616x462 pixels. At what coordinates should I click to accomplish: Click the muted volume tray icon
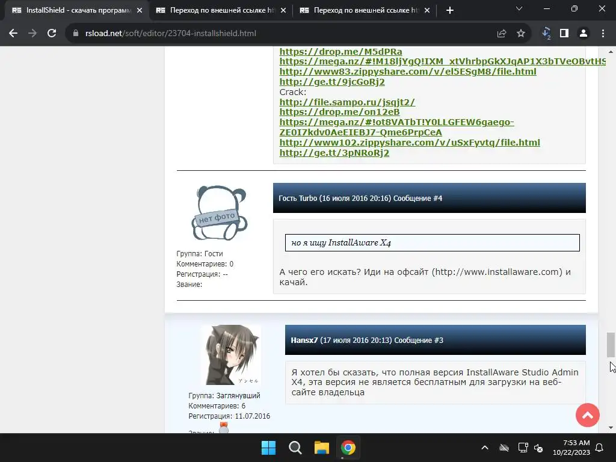[x=538, y=448]
